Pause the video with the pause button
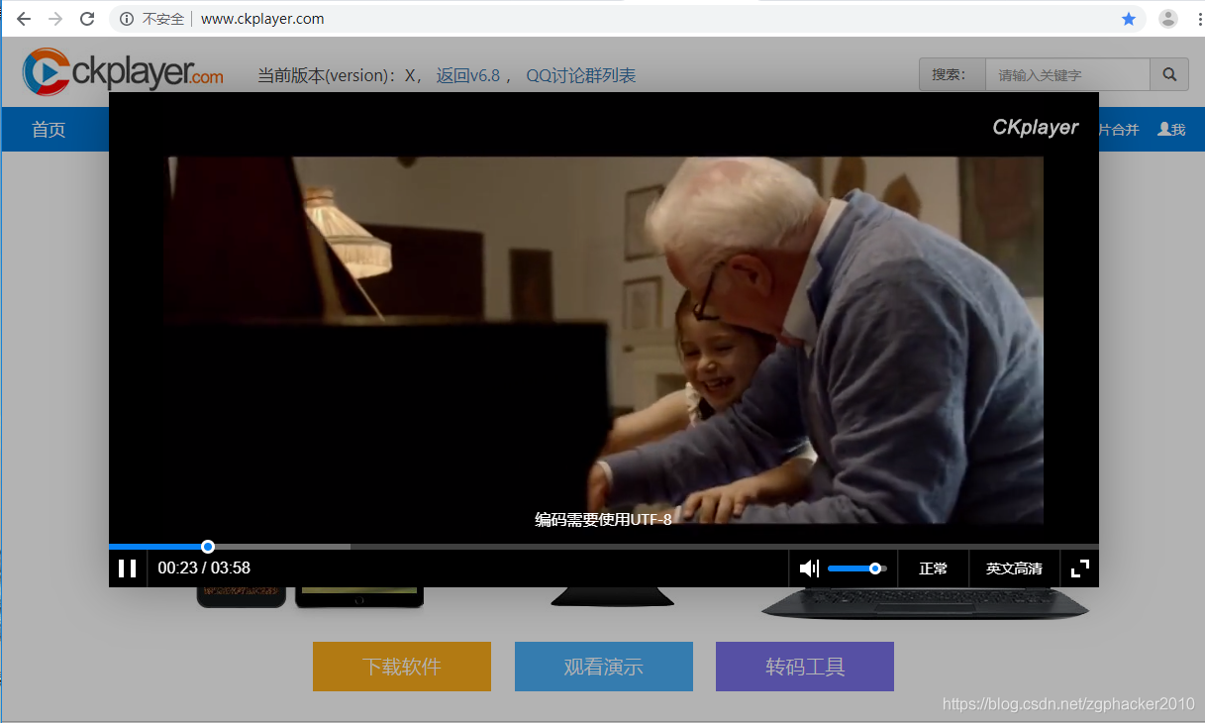 128,568
